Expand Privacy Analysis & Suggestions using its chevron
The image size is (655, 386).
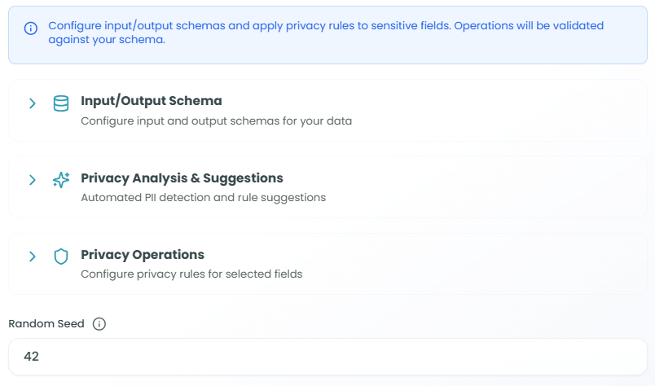click(x=33, y=180)
